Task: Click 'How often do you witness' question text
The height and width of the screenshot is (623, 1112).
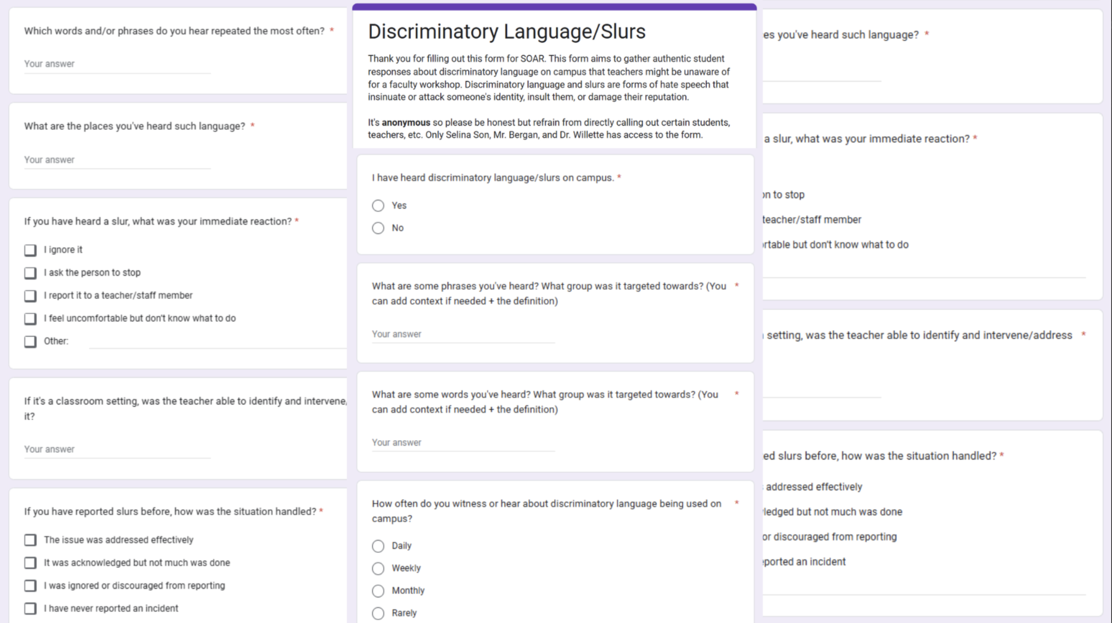Action: click(x=546, y=511)
